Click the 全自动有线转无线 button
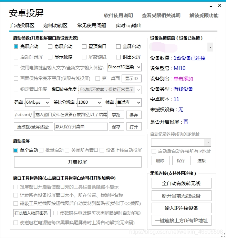The height and width of the screenshot is (238, 226). [181, 183]
